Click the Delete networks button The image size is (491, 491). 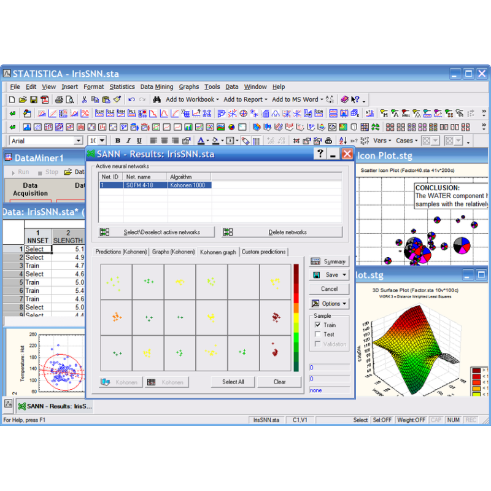pos(282,232)
